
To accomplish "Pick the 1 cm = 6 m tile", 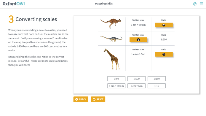I will coord(136,86).
